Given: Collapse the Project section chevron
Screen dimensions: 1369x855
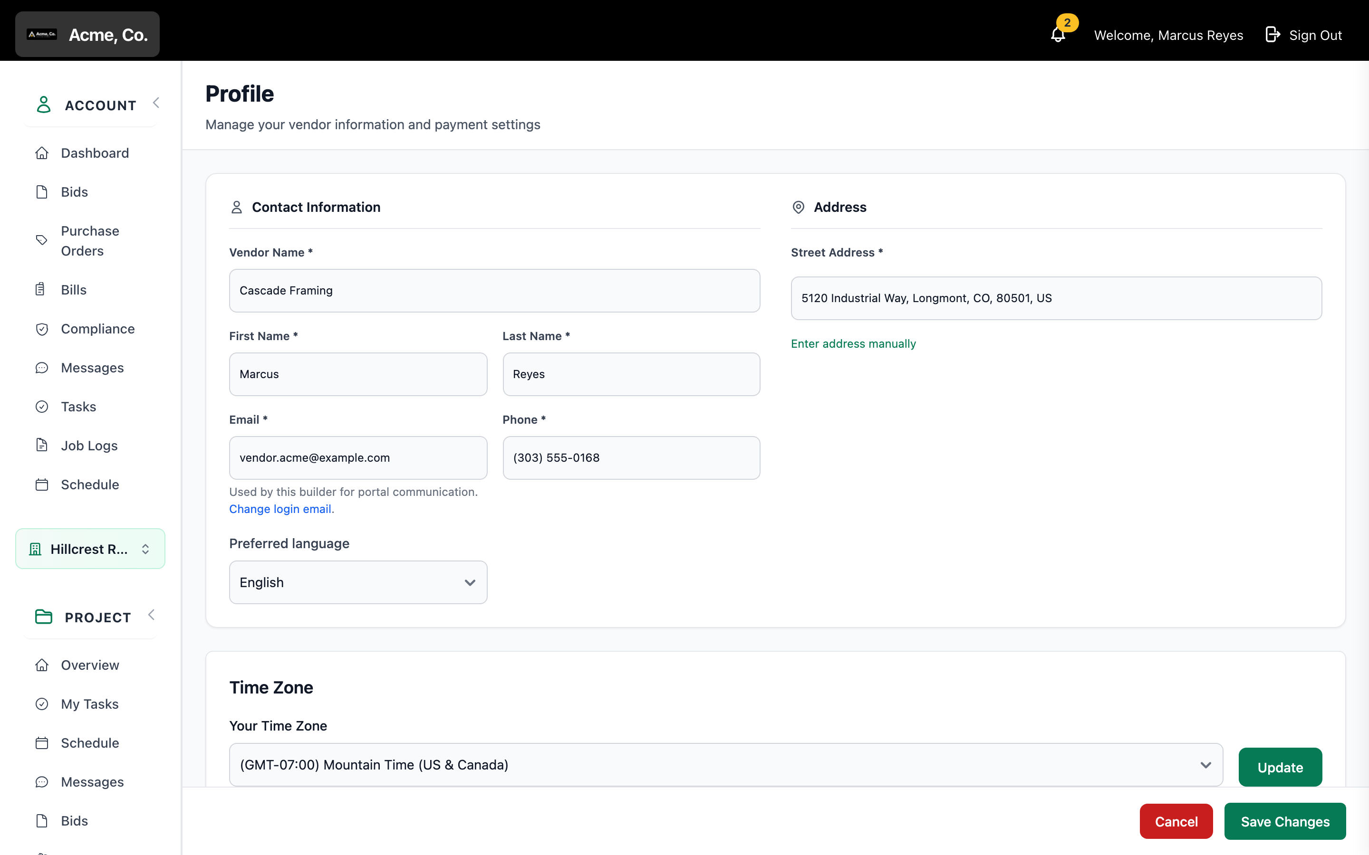Looking at the screenshot, I should coord(151,615).
